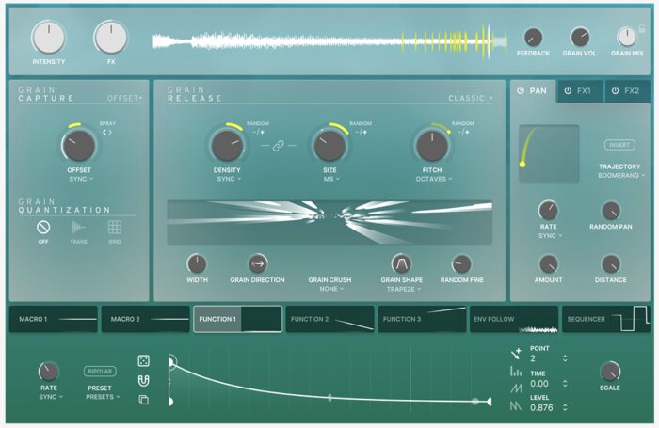Toggle the FX1 power button

568,90
